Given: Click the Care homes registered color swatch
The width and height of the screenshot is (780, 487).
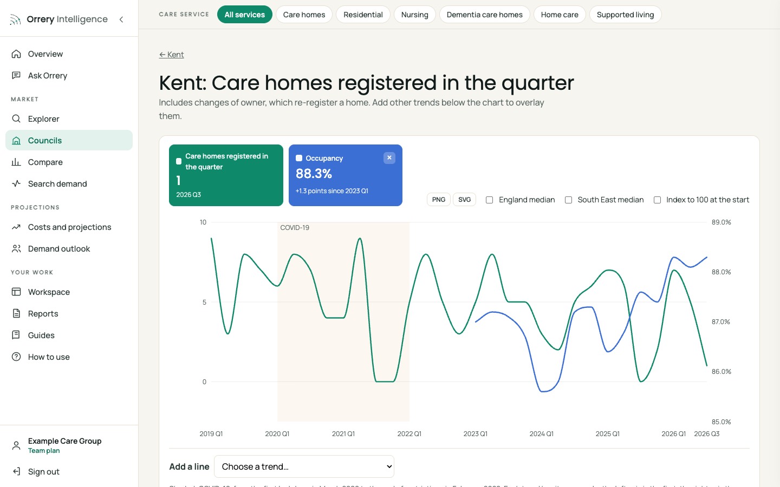Looking at the screenshot, I should [x=179, y=161].
